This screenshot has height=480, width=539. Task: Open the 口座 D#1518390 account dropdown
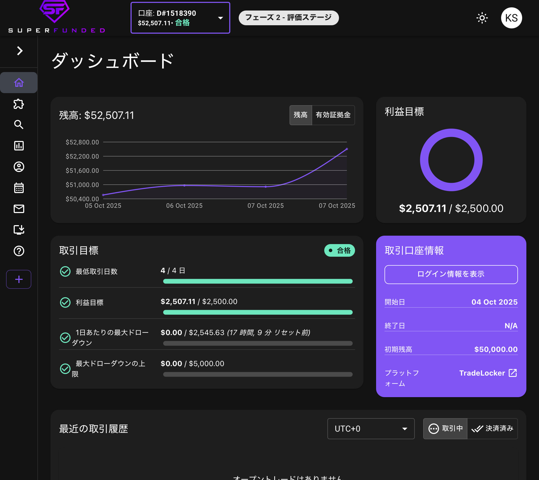coord(180,18)
